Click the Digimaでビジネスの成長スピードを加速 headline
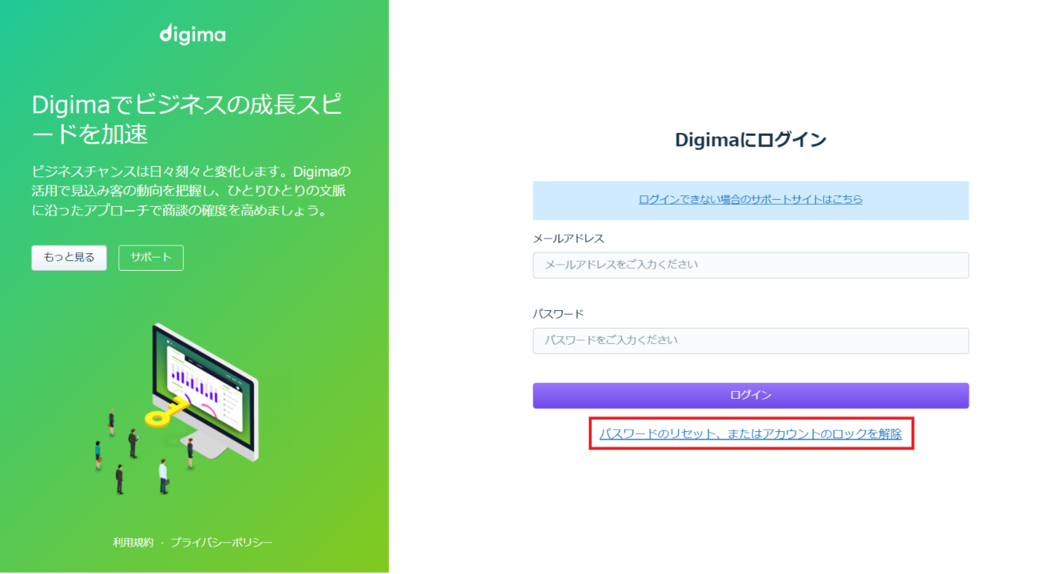The height and width of the screenshot is (574, 1039). pyautogui.click(x=187, y=119)
